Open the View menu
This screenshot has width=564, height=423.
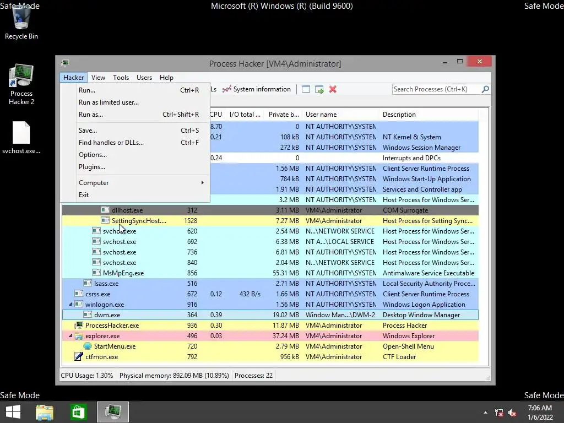click(98, 78)
